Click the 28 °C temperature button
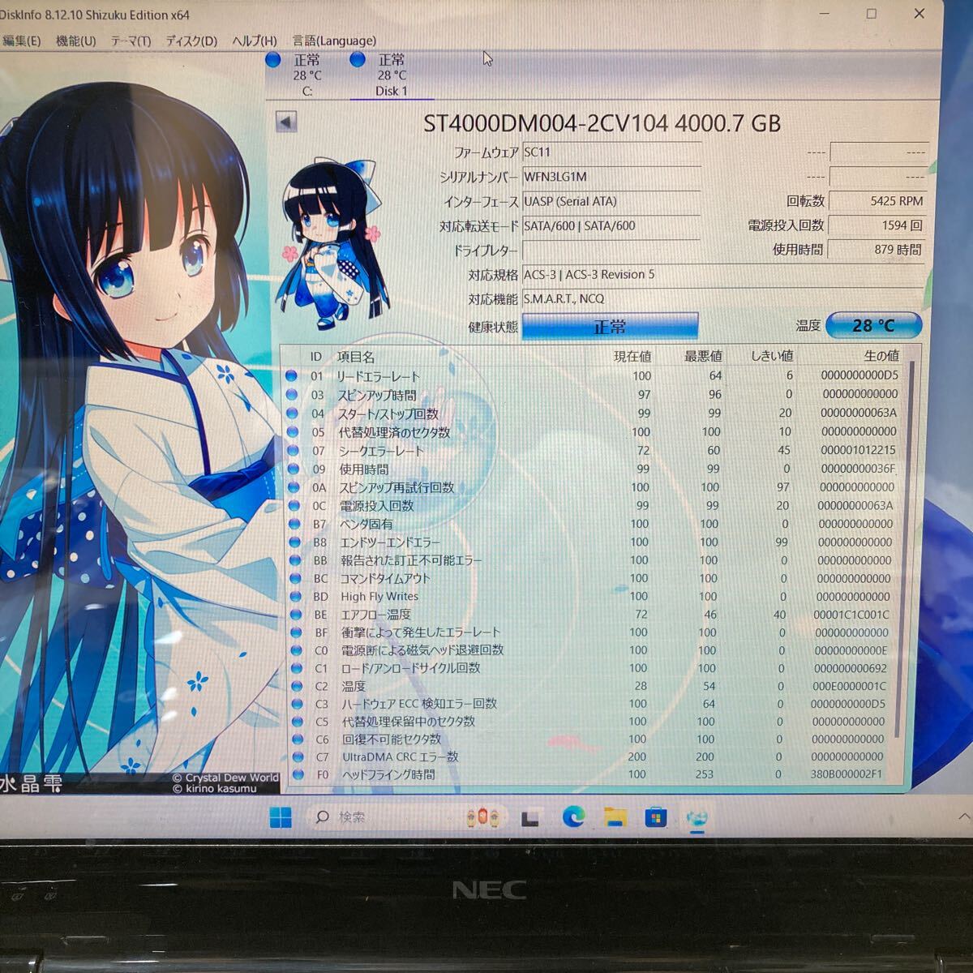973x973 pixels. (874, 325)
